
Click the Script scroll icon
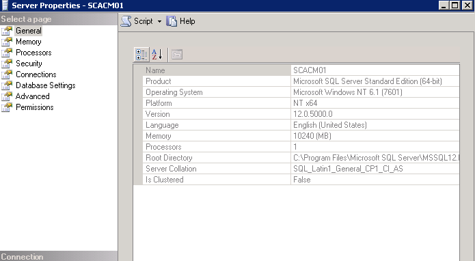point(126,21)
